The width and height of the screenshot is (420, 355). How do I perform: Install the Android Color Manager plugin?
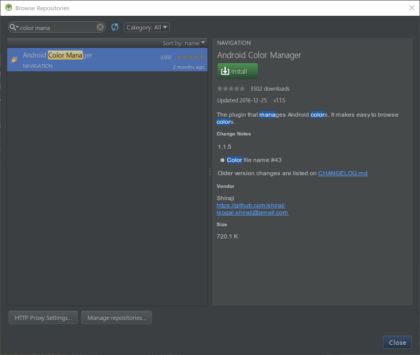point(237,71)
